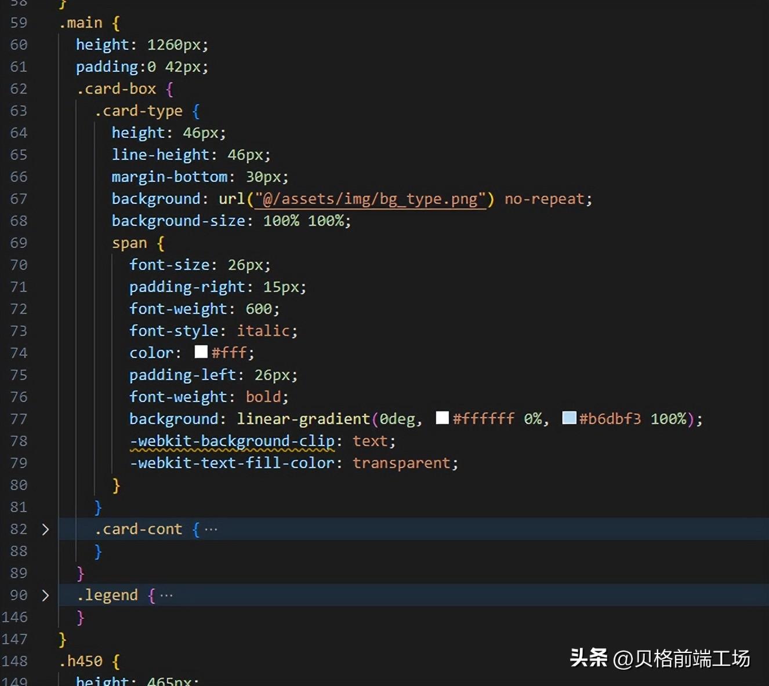Open #b6dbf3 light blue color swatch
Image resolution: width=769 pixels, height=686 pixels.
click(x=569, y=418)
